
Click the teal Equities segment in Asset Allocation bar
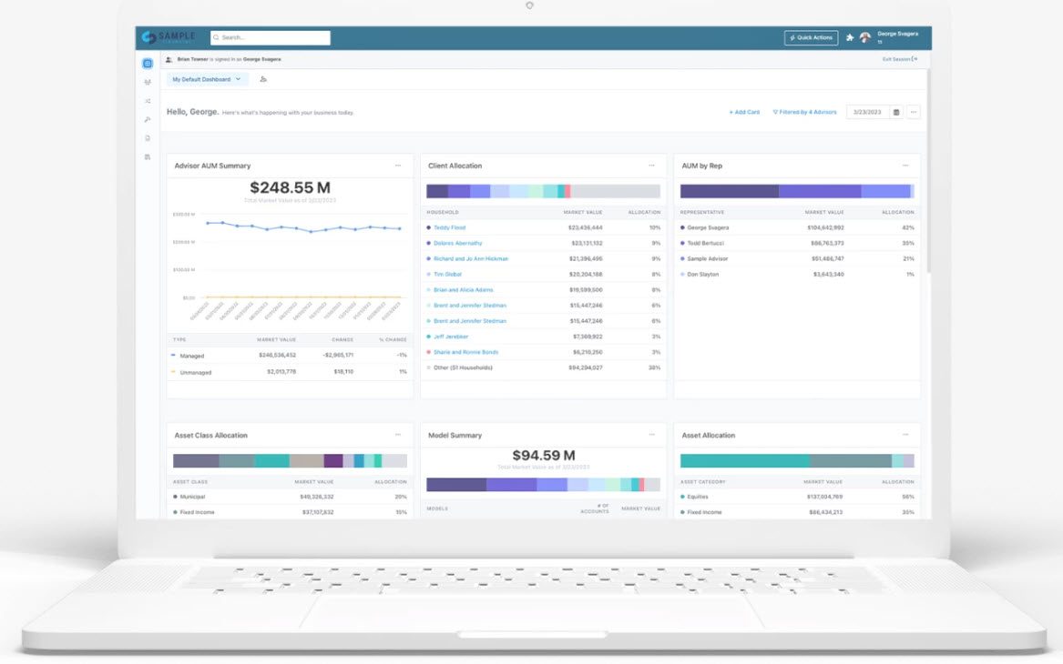point(743,461)
